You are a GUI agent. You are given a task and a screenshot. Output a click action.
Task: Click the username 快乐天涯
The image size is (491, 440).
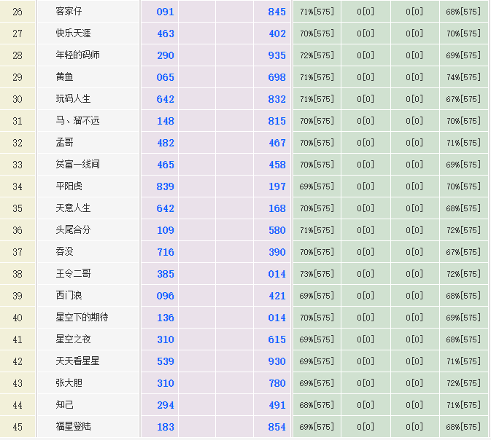[74, 34]
